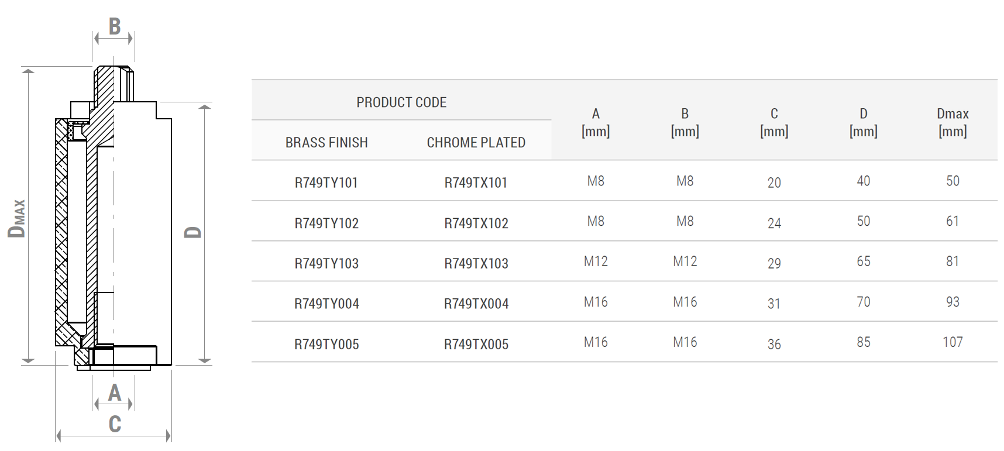Click the Dmax value 107

953,342
